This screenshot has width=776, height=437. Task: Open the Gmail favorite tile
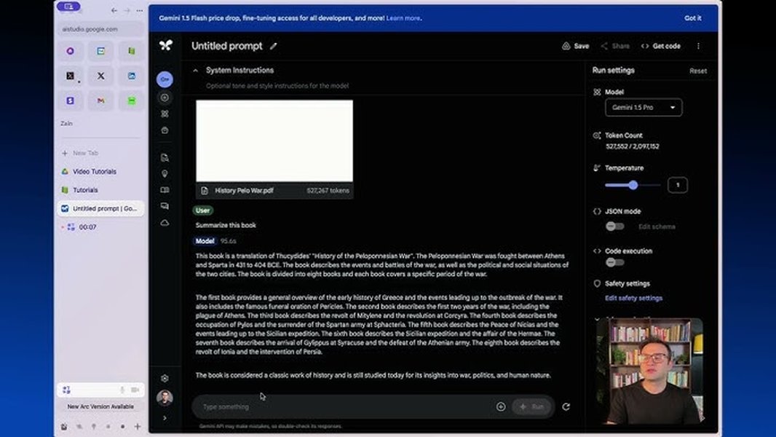[x=101, y=101]
